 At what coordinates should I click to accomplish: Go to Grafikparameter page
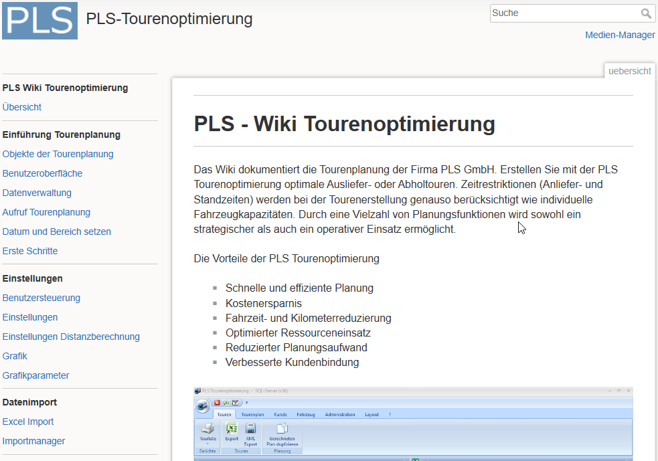(x=36, y=375)
